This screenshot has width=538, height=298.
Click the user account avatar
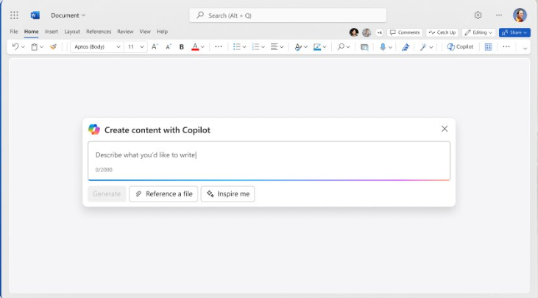point(520,15)
